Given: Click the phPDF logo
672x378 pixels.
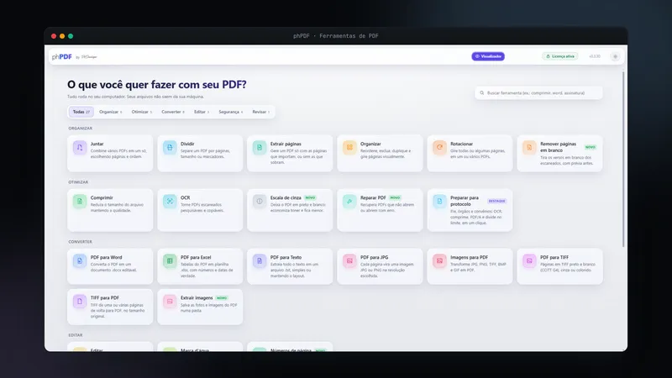Looking at the screenshot, I should point(62,56).
